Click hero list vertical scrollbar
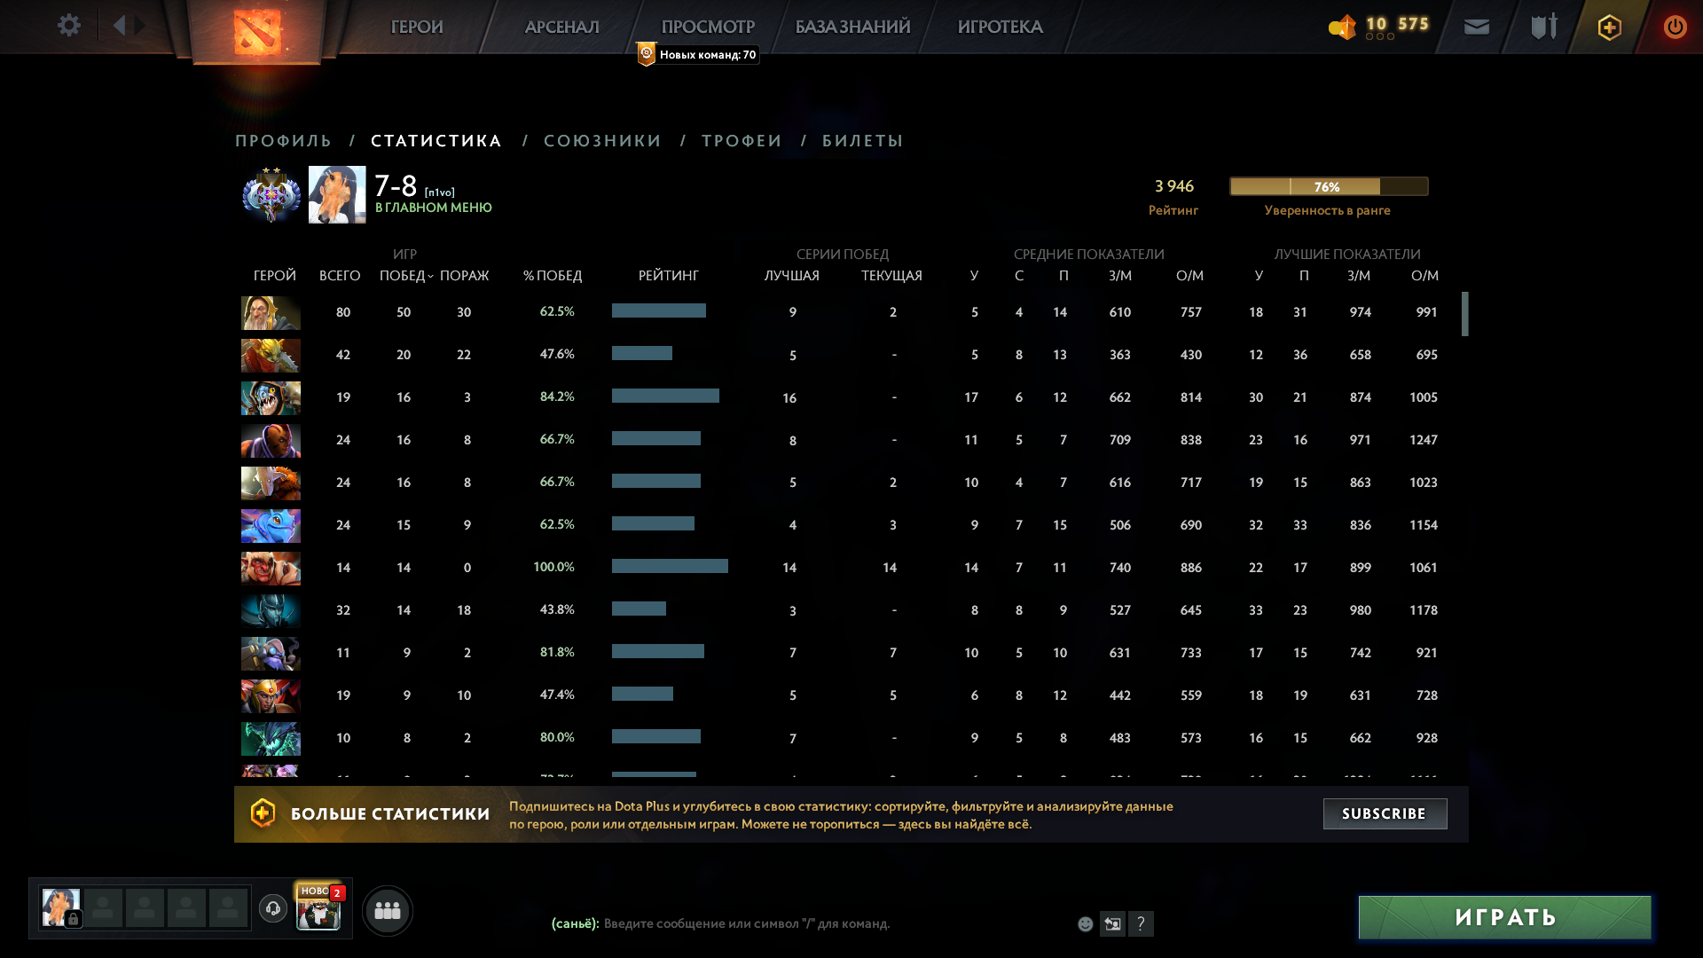The width and height of the screenshot is (1703, 958). (1465, 314)
